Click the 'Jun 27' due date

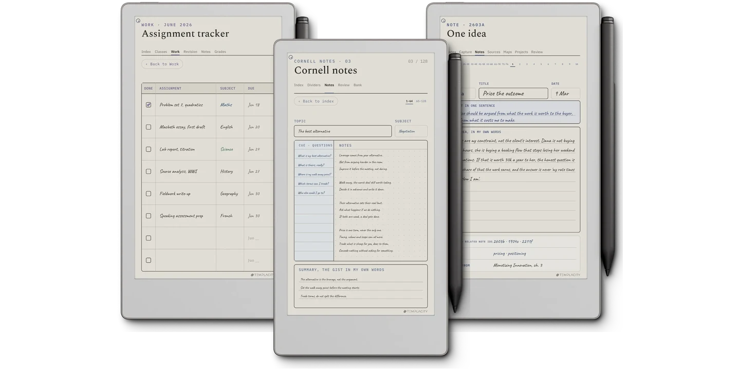(254, 172)
